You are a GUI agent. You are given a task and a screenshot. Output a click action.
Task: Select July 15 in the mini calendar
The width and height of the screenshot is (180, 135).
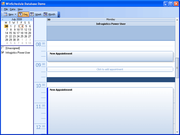pos(10,33)
